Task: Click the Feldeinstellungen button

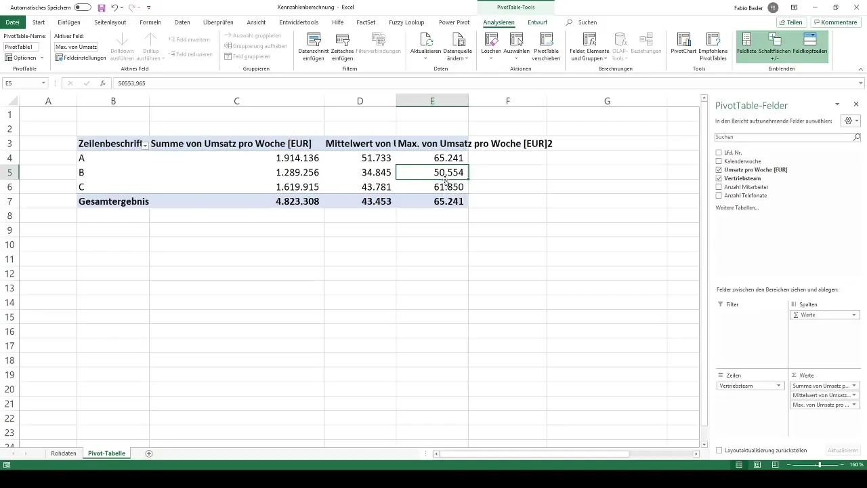Action: tap(81, 58)
